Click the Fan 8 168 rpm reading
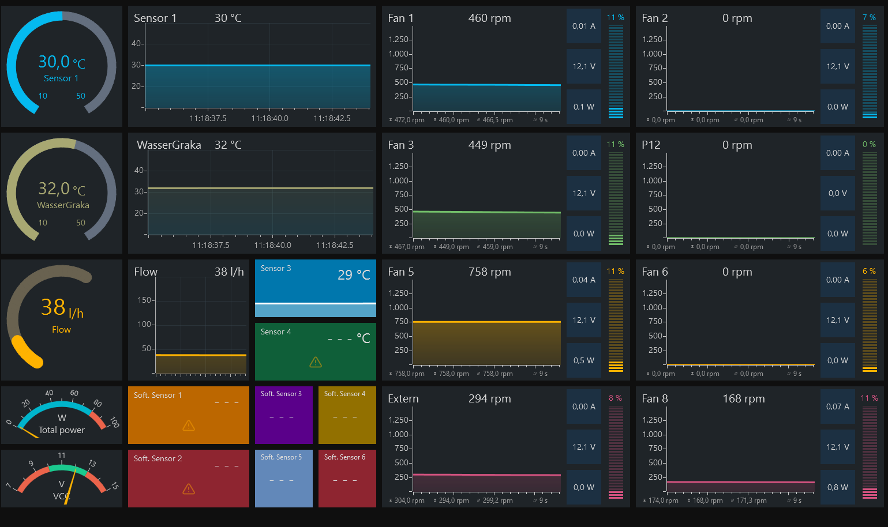888x527 pixels. [x=744, y=398]
